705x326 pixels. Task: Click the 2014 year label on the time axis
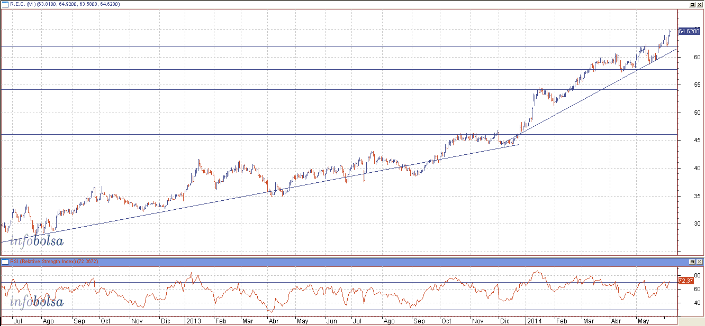pyautogui.click(x=534, y=321)
